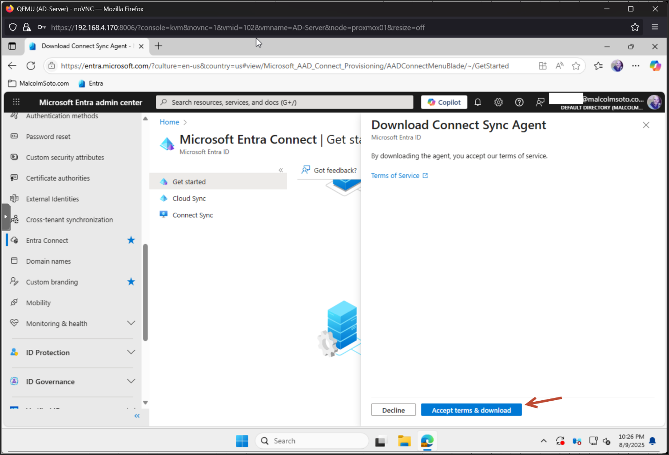Collapse the Entra Connect menu with double chevron
This screenshot has height=455, width=669.
(281, 170)
